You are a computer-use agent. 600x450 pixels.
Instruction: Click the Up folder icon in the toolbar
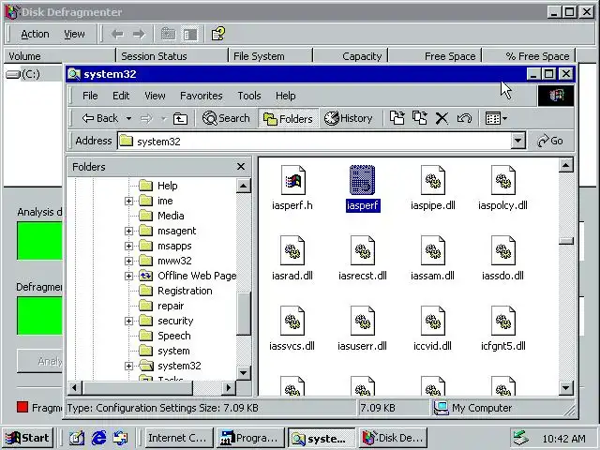click(x=180, y=119)
